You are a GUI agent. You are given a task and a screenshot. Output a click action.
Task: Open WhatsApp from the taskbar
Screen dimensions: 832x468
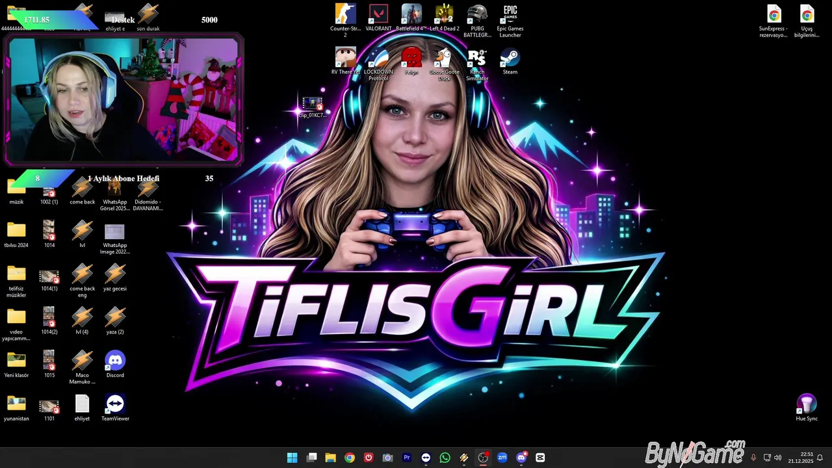pyautogui.click(x=445, y=458)
